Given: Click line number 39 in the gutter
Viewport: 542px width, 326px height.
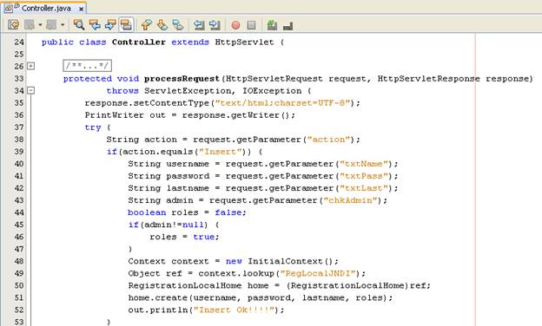Looking at the screenshot, I should (19, 152).
